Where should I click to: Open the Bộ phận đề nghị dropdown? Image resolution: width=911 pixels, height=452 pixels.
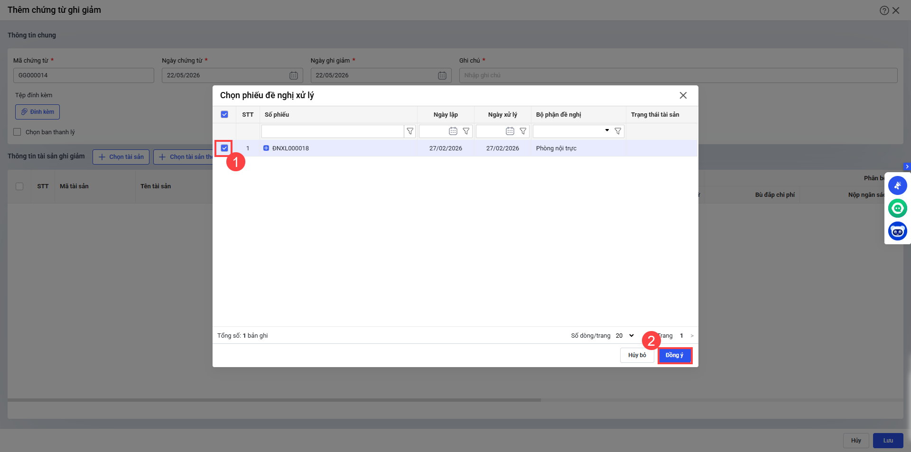pos(607,130)
